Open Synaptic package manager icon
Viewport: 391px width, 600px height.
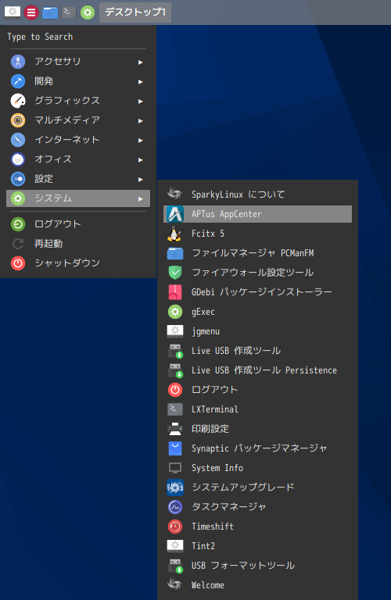coord(175,448)
